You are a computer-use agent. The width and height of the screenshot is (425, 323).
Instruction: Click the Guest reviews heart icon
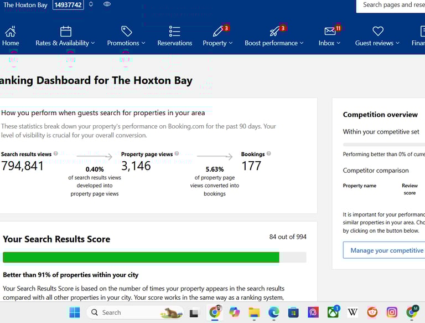click(377, 31)
